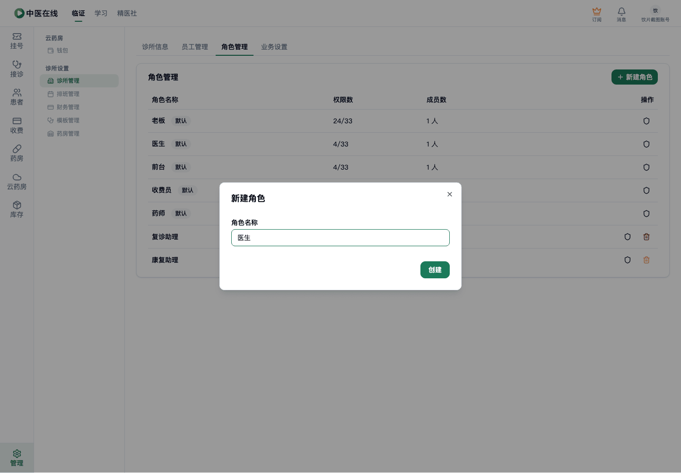Image resolution: width=681 pixels, height=473 pixels.
Task: Open 排班管理 in the side menu
Action: click(79, 94)
